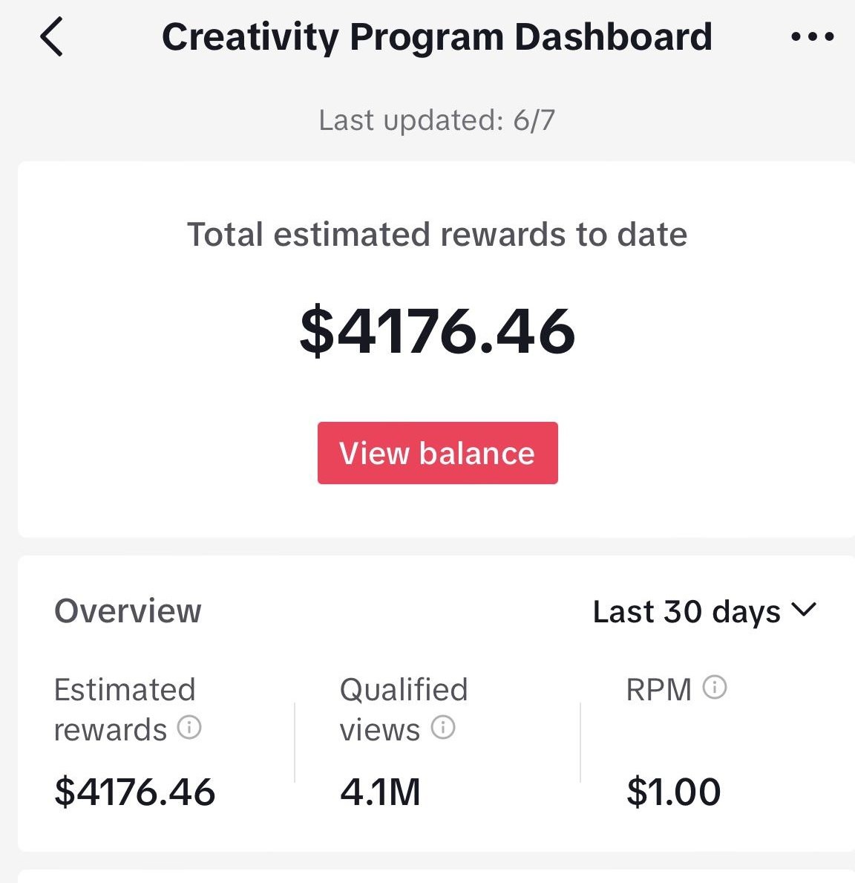Click the Creativity Program Dashboard title
855x883 pixels.
(x=436, y=37)
